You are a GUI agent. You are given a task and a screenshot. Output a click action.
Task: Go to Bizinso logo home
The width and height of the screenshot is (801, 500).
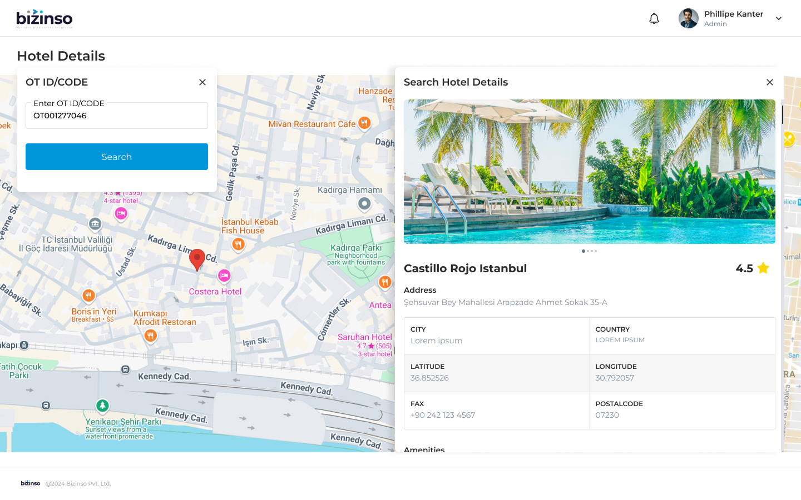(x=44, y=18)
